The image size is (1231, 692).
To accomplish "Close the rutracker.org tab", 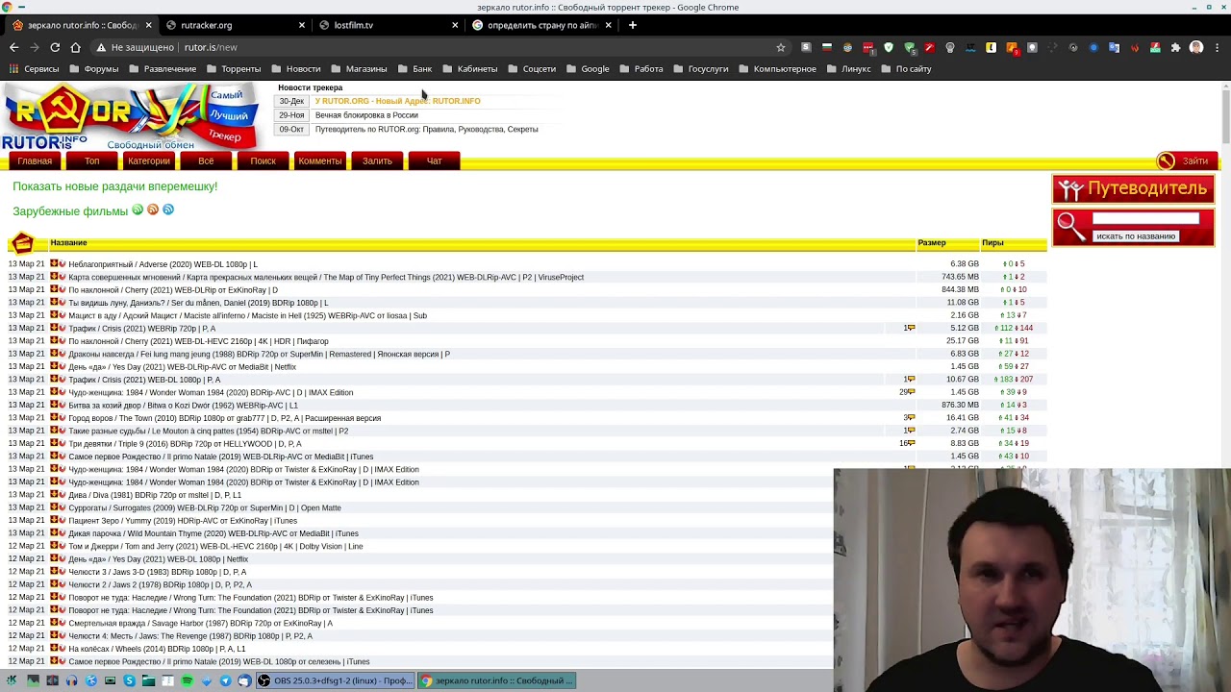I will tap(302, 25).
